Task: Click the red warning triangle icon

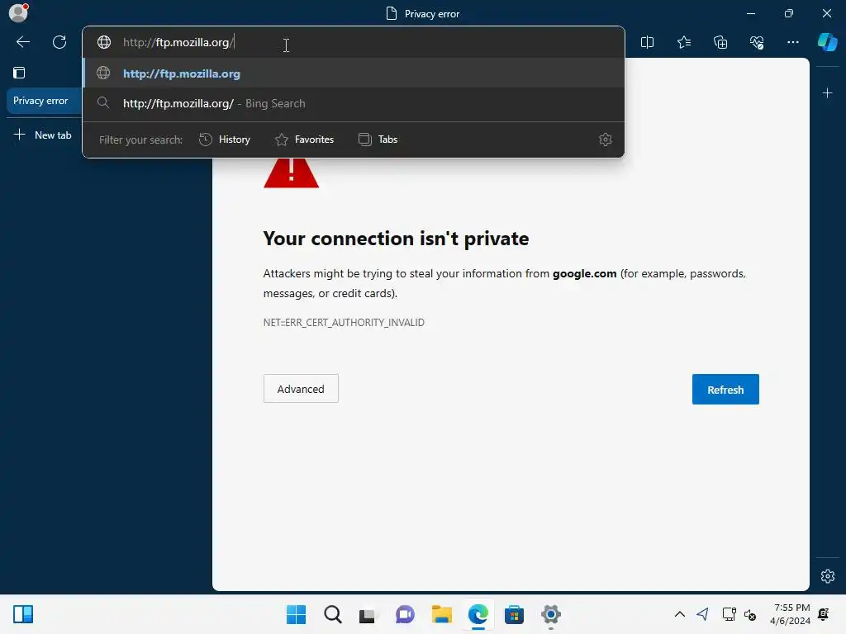Action: click(292, 173)
